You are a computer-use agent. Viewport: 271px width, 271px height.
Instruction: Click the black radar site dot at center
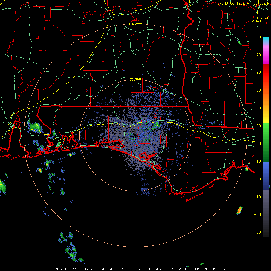[x=135, y=135]
